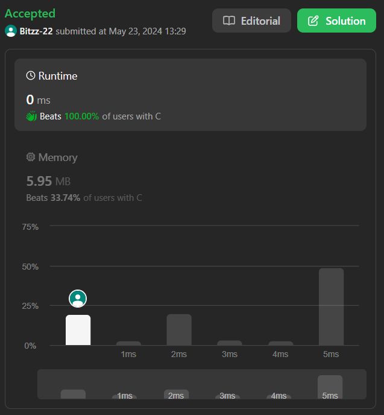Select the 2ms bar in the chart

(179, 330)
